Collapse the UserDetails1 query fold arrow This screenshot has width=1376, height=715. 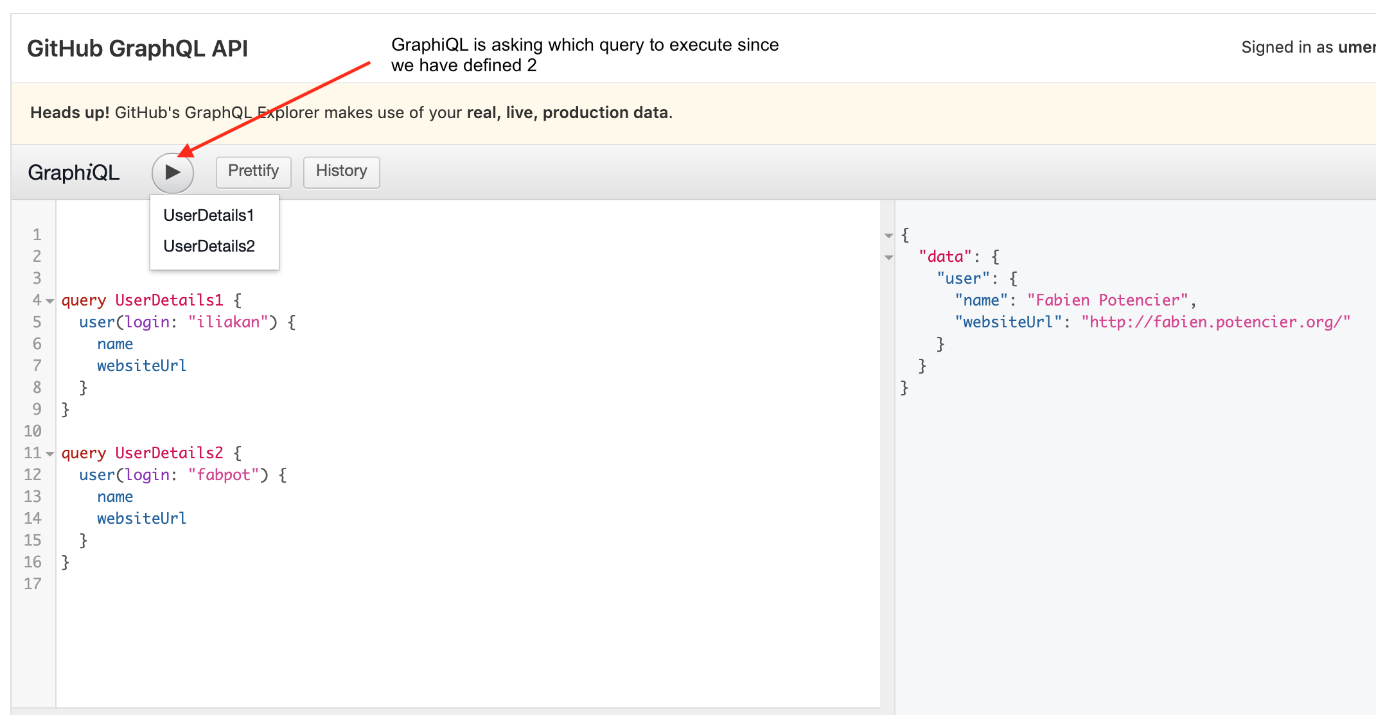pyautogui.click(x=50, y=301)
